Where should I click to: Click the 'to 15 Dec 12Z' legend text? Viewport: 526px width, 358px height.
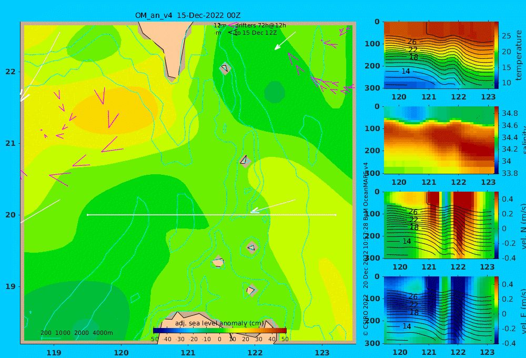click(256, 33)
